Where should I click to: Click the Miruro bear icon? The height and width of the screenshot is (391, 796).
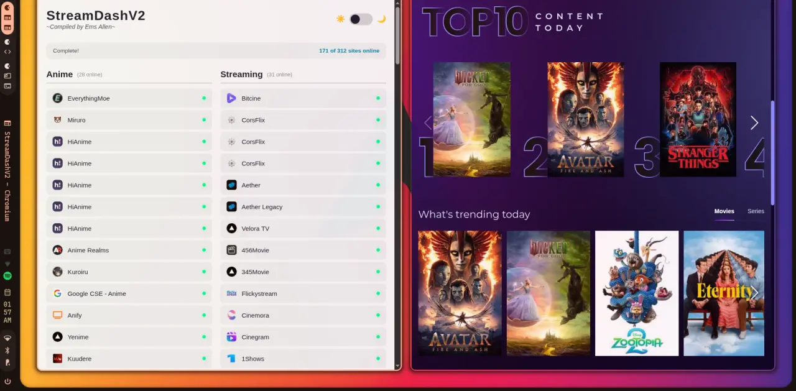(57, 120)
